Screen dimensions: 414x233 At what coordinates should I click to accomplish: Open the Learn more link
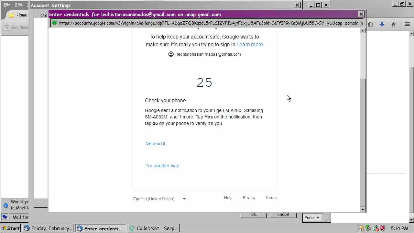tap(250, 45)
